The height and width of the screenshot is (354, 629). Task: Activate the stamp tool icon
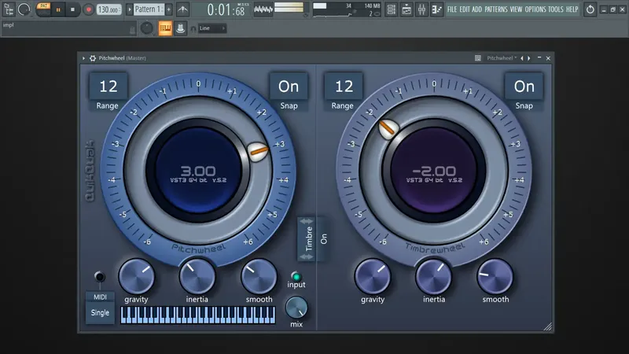pyautogui.click(x=181, y=28)
